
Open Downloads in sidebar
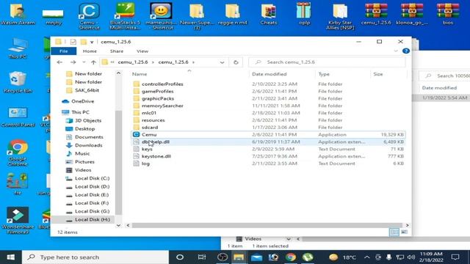(88, 145)
